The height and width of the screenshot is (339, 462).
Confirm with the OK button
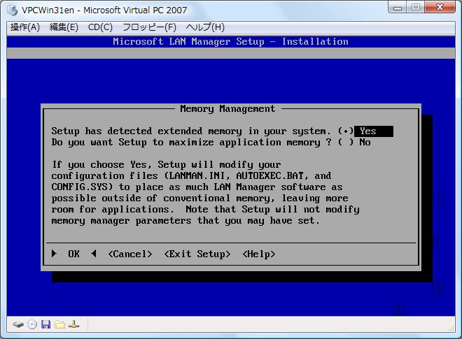[73, 254]
